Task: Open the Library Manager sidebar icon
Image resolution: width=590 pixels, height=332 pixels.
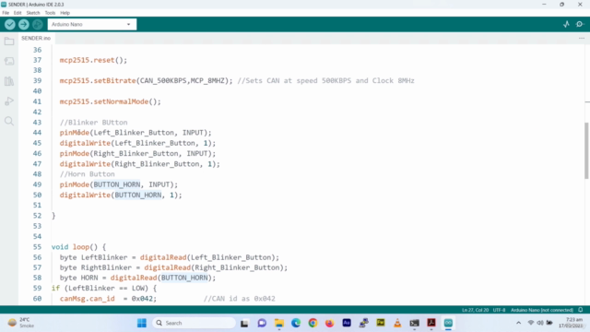Action: (9, 81)
